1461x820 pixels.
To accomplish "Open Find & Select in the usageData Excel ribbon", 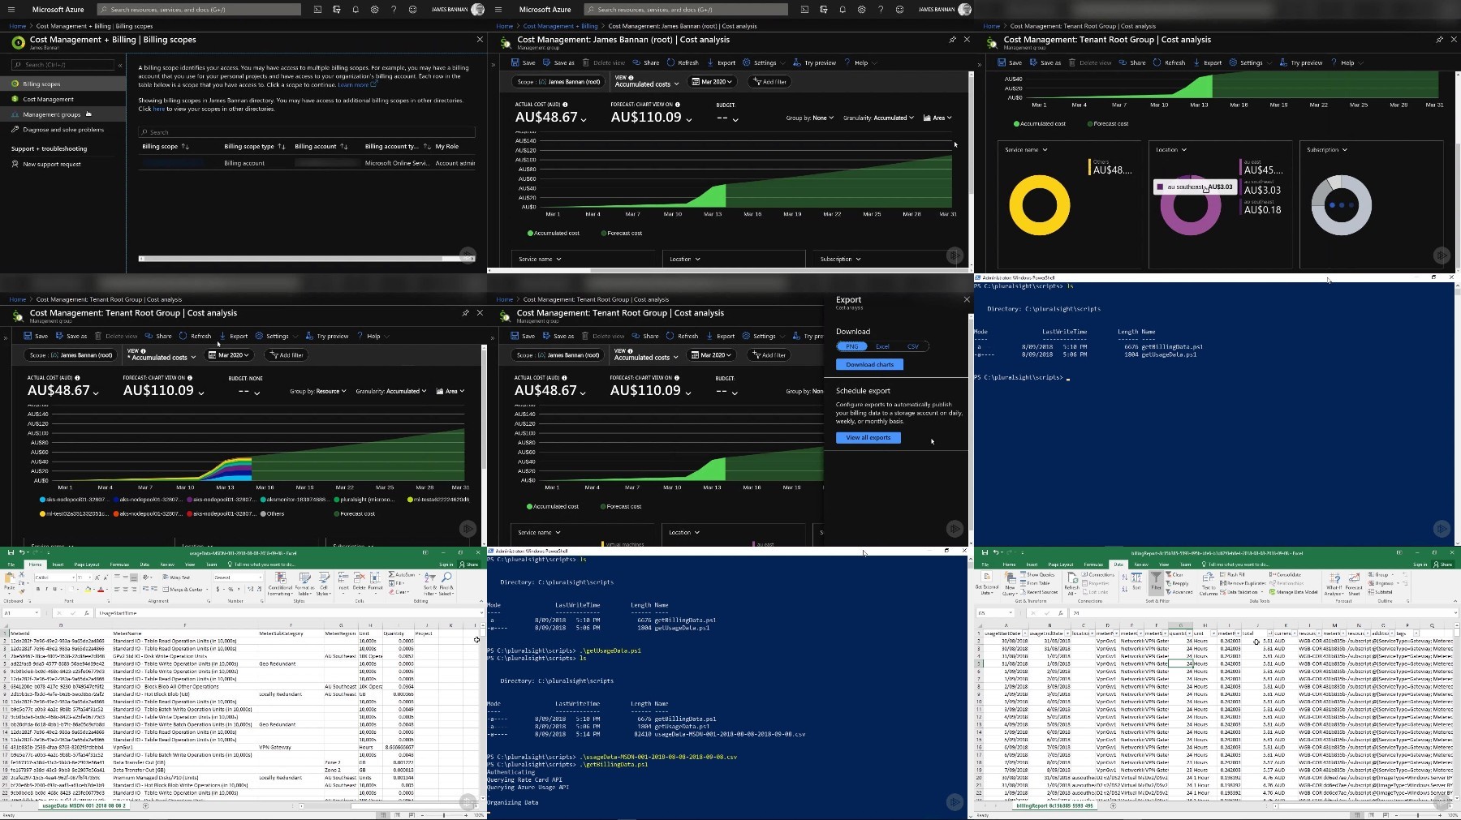I will coord(446,583).
